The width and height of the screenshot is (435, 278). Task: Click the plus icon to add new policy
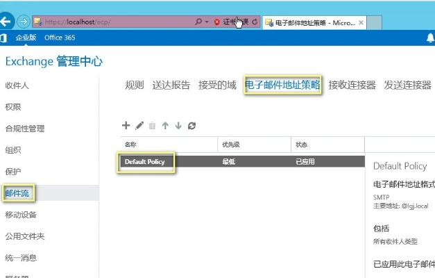click(126, 126)
